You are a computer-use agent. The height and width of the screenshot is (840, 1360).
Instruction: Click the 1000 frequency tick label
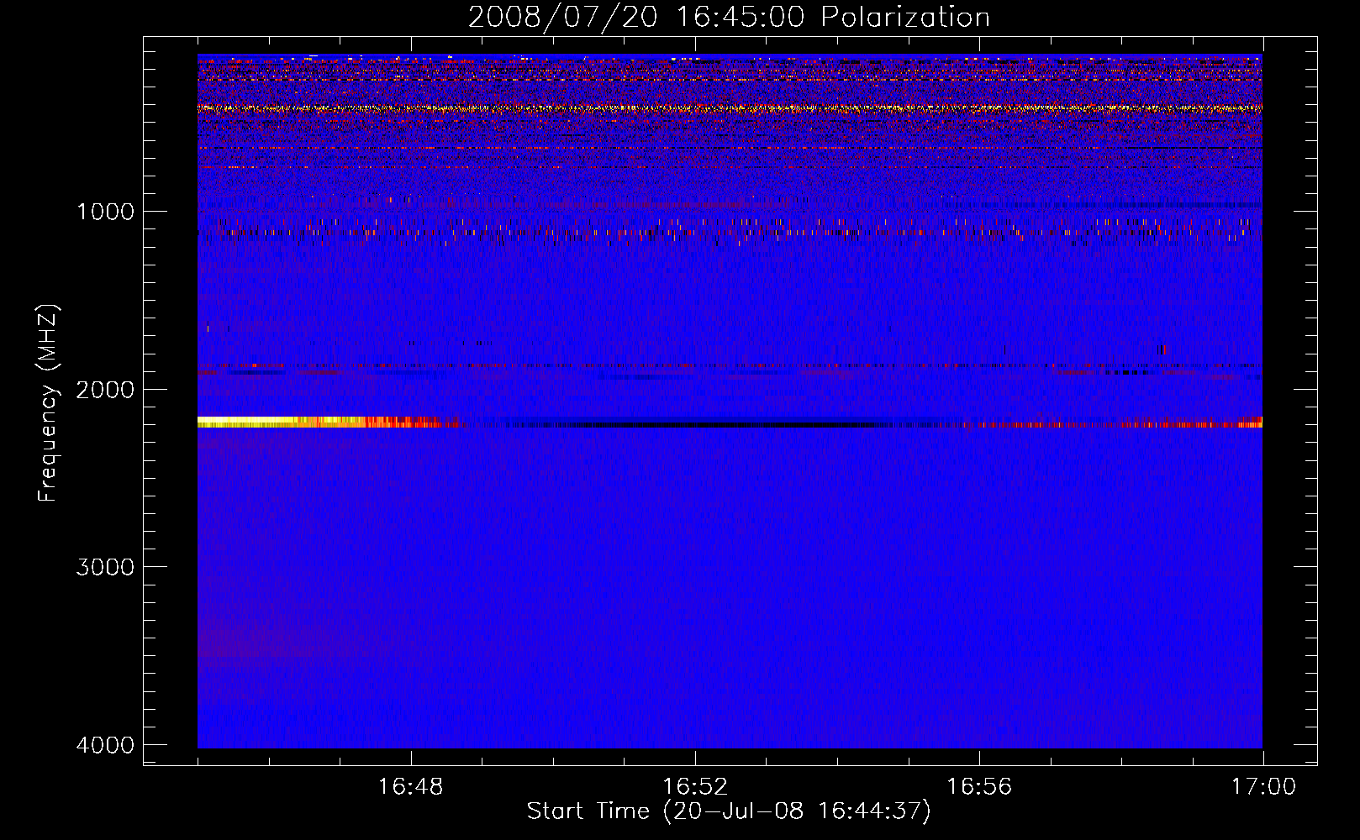(x=105, y=211)
